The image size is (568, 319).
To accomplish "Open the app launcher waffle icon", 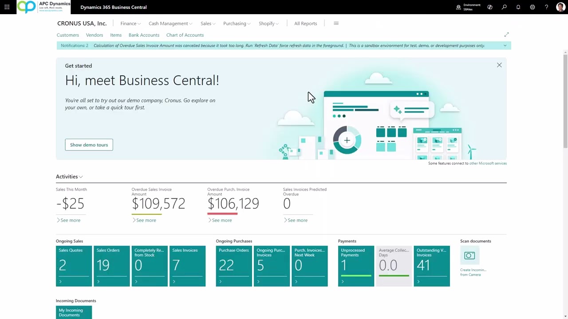I will (x=7, y=7).
